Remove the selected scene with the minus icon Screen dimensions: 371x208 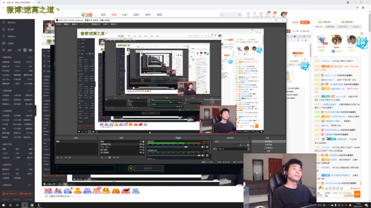click(62, 157)
